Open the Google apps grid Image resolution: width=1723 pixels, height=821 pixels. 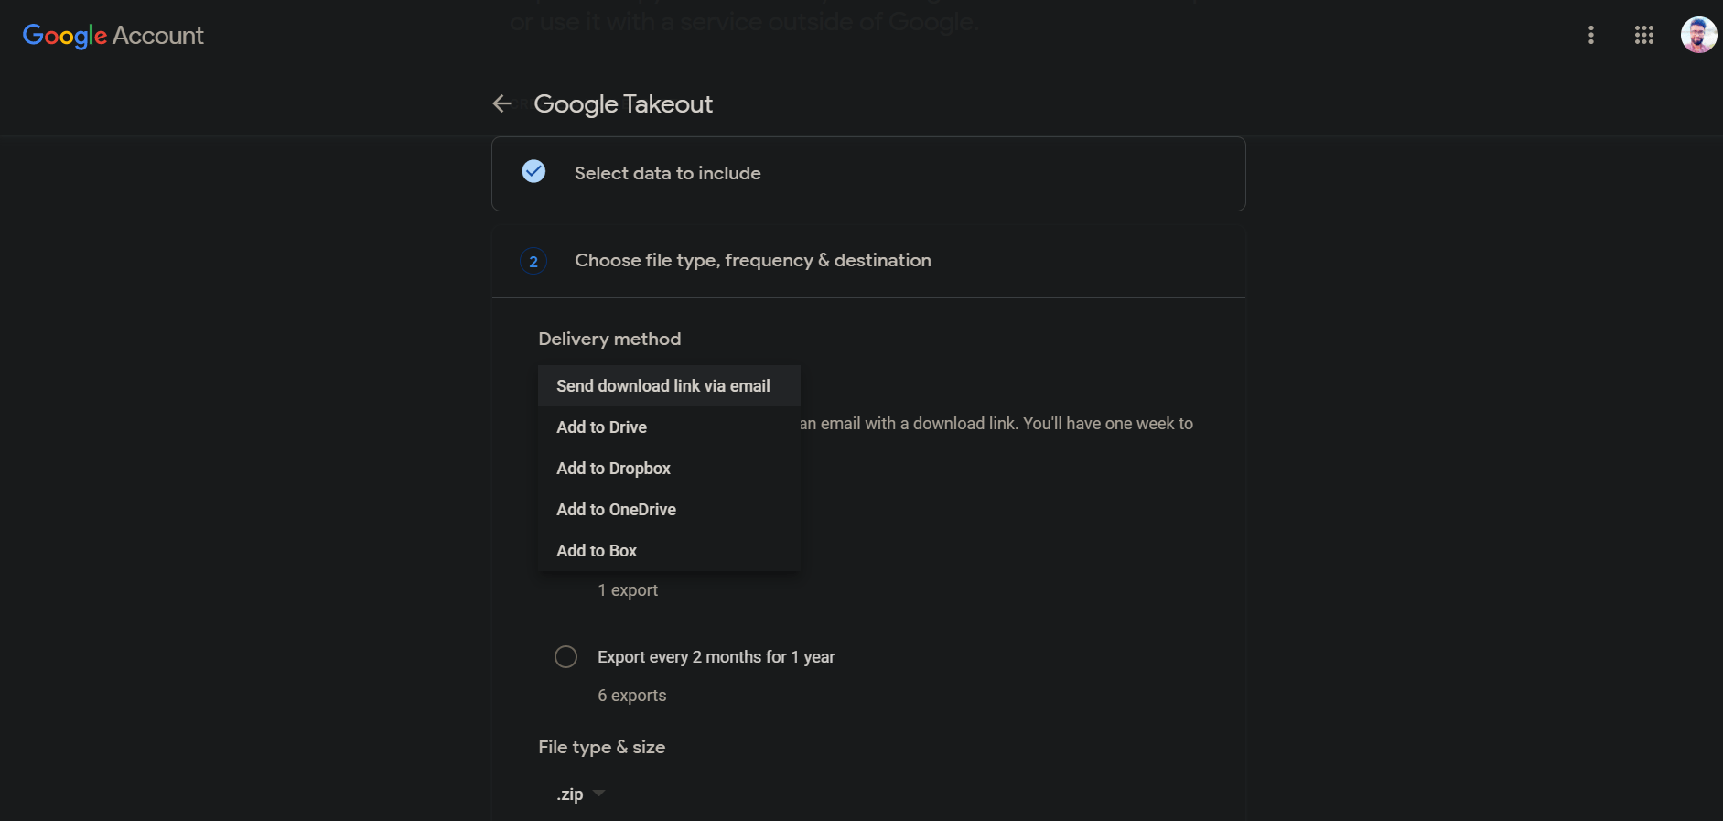click(1644, 35)
